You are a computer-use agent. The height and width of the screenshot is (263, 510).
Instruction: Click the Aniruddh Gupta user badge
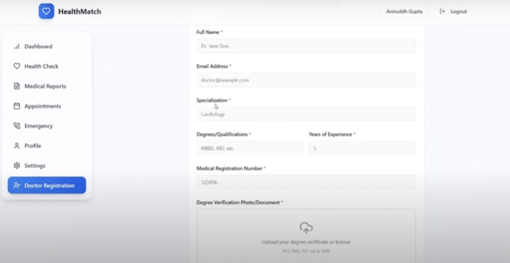[404, 12]
